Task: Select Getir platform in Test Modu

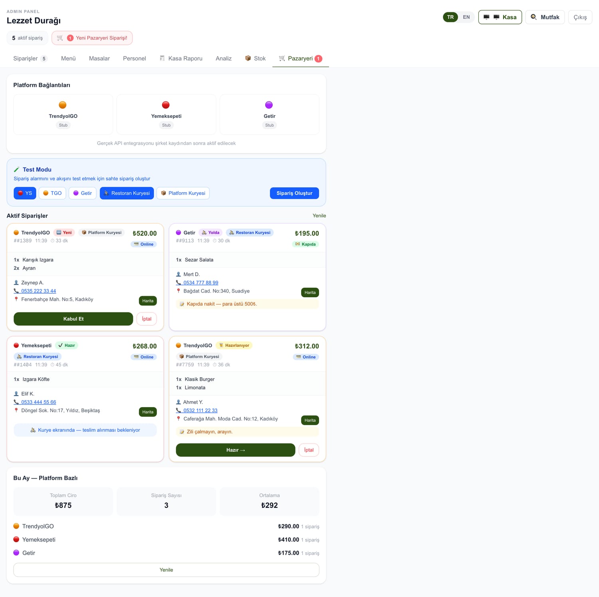Action: click(x=83, y=193)
